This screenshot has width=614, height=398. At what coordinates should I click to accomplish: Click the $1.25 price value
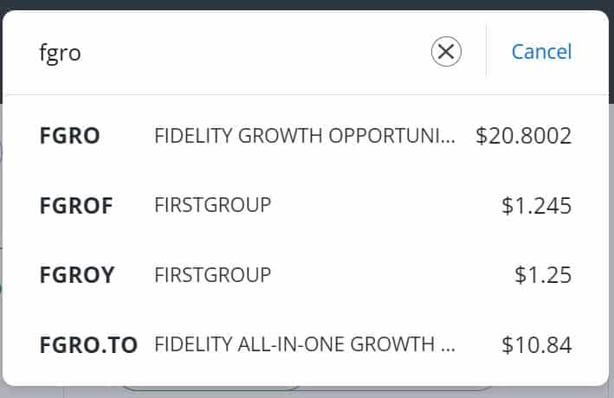point(543,275)
